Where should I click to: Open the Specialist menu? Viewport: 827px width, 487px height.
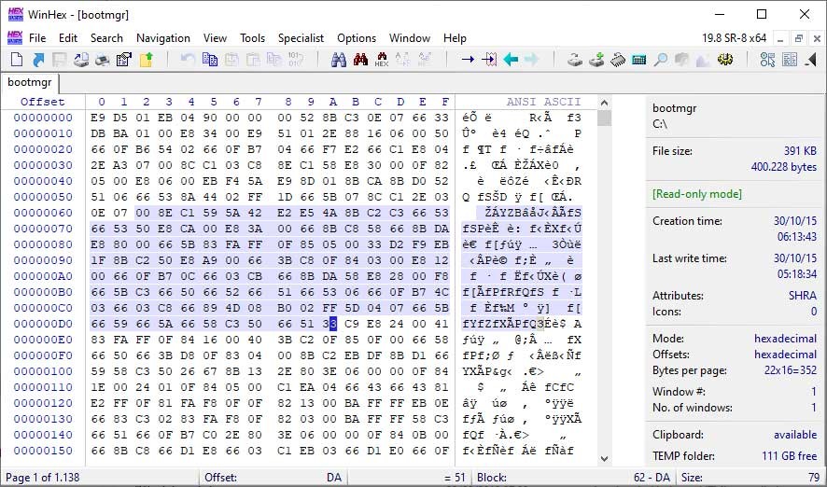[x=301, y=38]
